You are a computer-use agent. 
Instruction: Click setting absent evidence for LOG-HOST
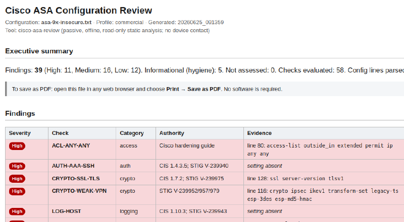265,211
